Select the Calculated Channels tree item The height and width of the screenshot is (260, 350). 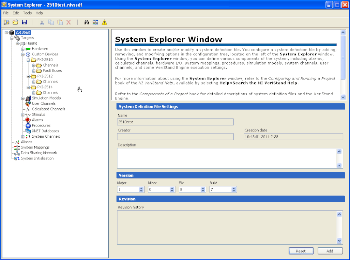[49, 109]
